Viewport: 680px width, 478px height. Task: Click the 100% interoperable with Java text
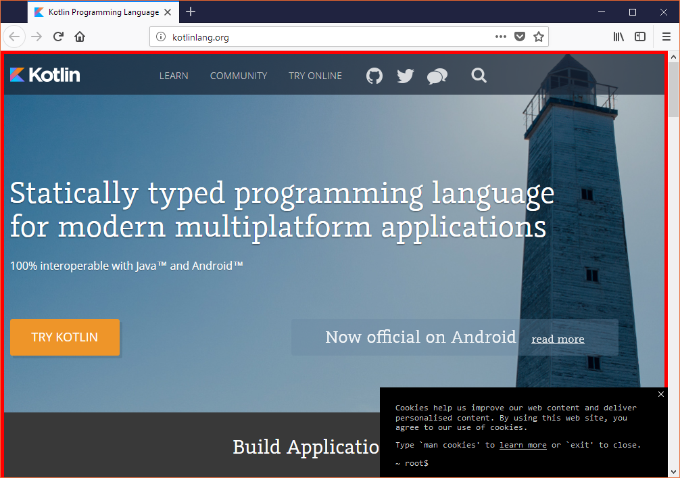[x=126, y=266]
